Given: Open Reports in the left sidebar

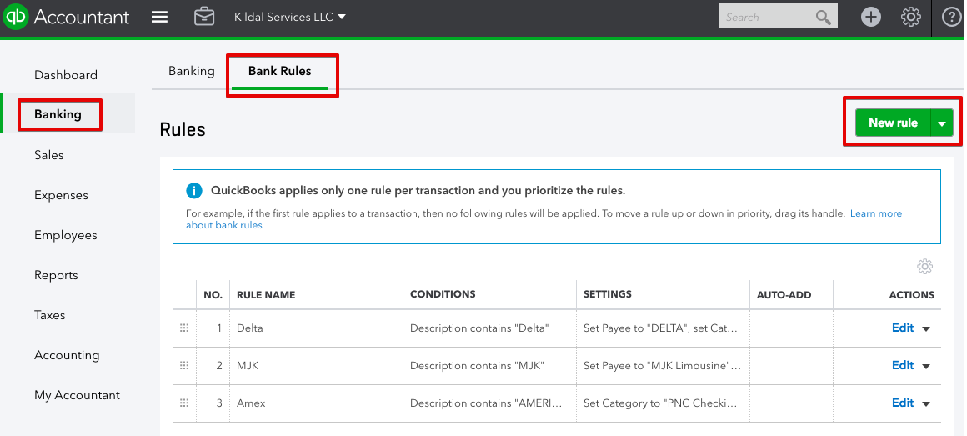Looking at the screenshot, I should (x=56, y=275).
